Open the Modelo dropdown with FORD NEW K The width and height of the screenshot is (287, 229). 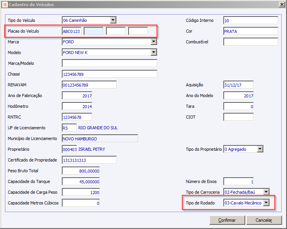[x=154, y=53]
